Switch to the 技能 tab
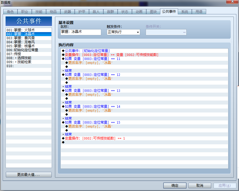The width and height of the screenshot is (239, 191). 39,12
